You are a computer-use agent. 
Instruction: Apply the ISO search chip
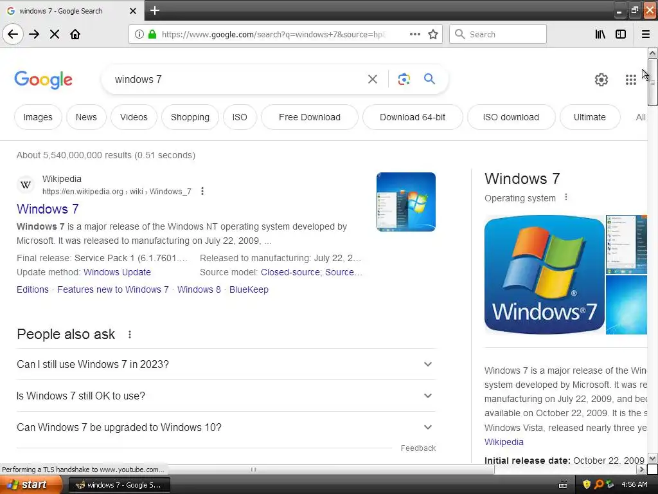tap(240, 117)
